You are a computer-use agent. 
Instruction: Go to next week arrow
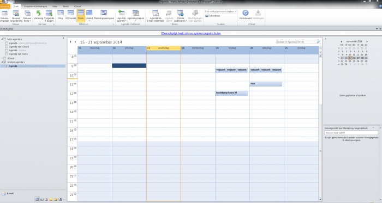click(x=75, y=42)
